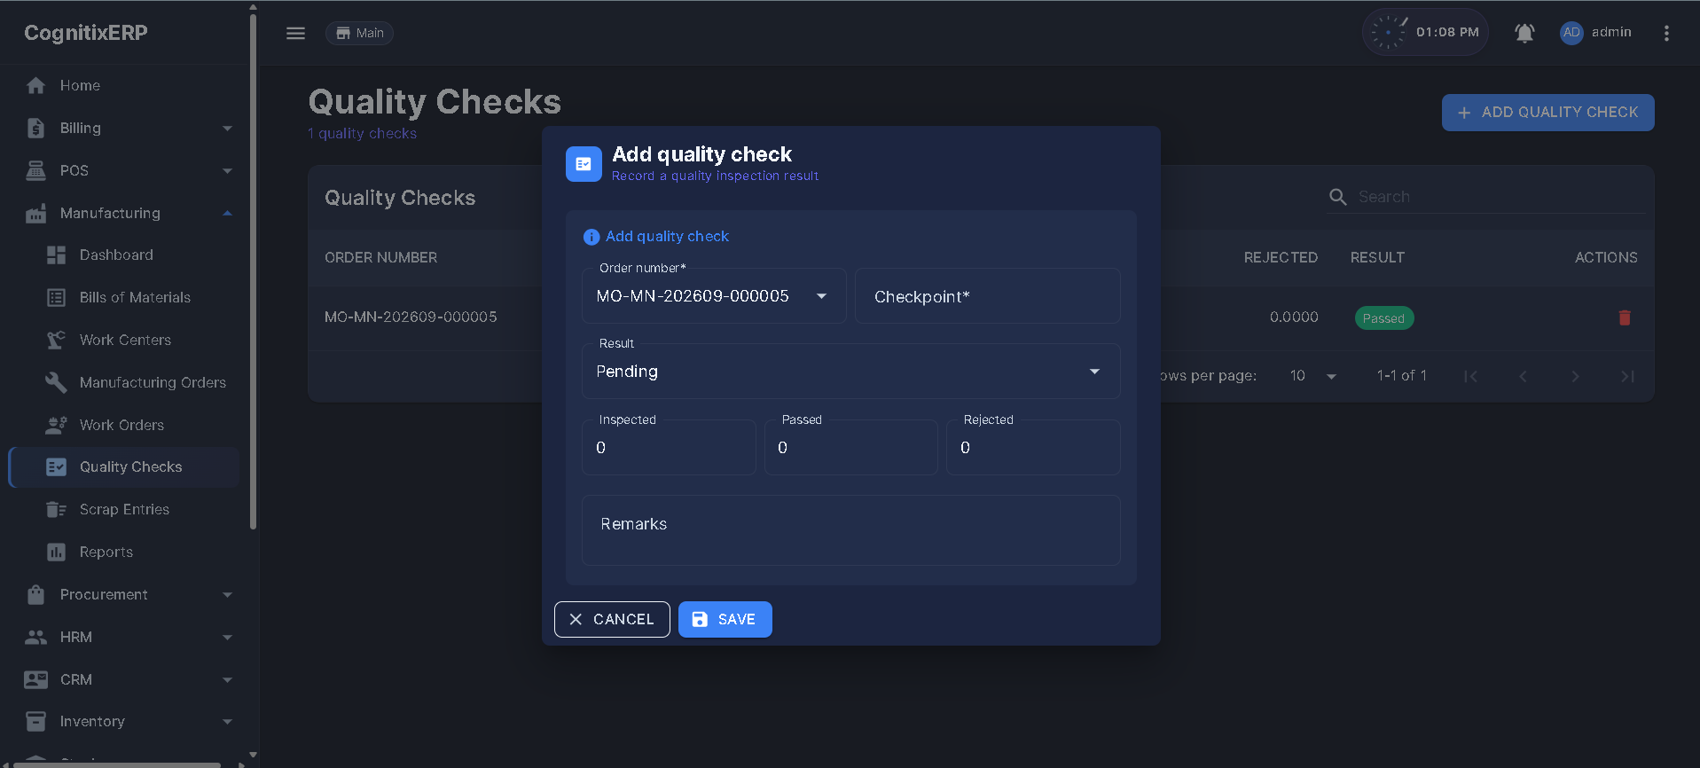Click the notifications bell icon
The height and width of the screenshot is (768, 1700).
click(x=1524, y=33)
